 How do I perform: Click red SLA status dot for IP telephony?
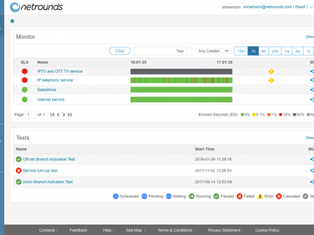[25, 80]
